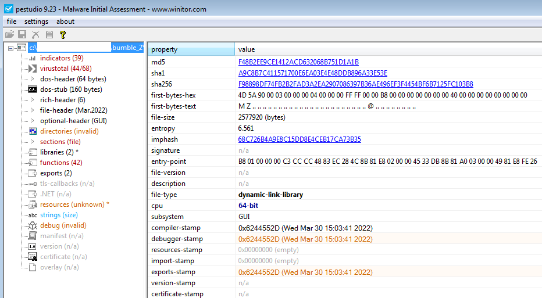Expand the dos-header tree node
This screenshot has width=542, height=298.
33,79
